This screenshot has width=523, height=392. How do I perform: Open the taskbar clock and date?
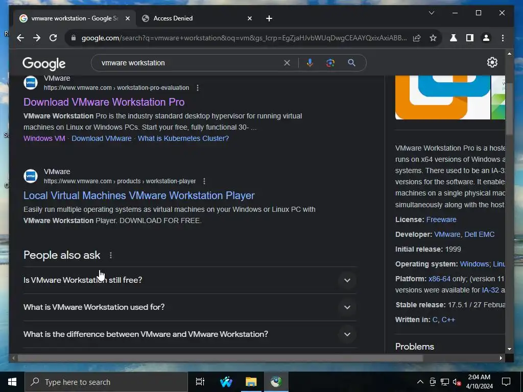tap(479, 382)
